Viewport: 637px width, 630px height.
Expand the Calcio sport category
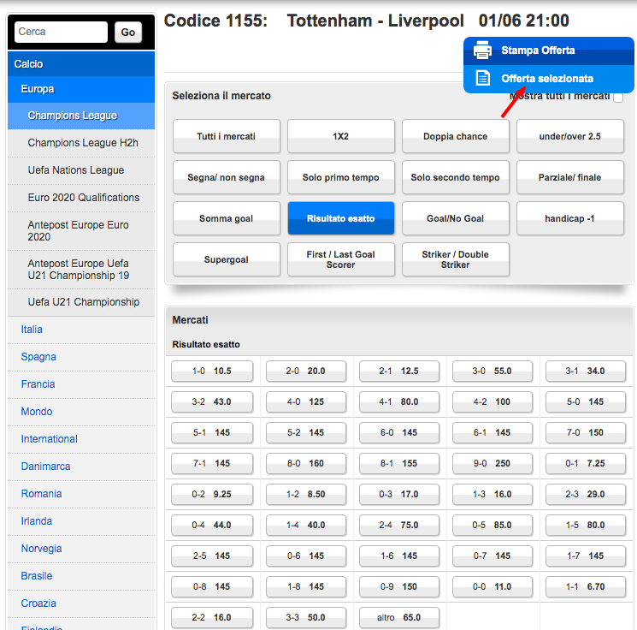click(x=29, y=64)
